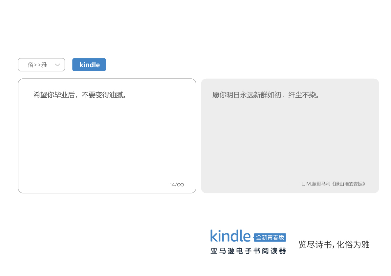This screenshot has height=276, width=391.
Task: Click the kindle logo at bottom
Action: [230, 236]
